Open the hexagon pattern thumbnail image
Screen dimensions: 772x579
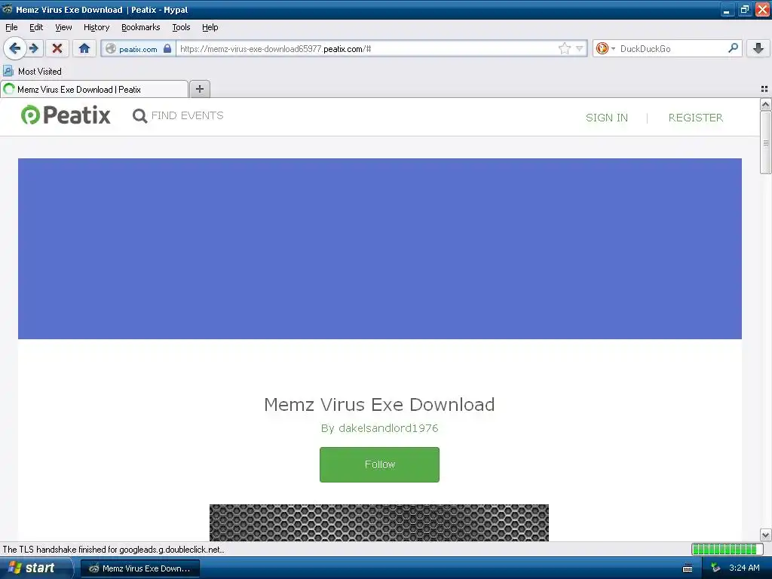tap(379, 522)
